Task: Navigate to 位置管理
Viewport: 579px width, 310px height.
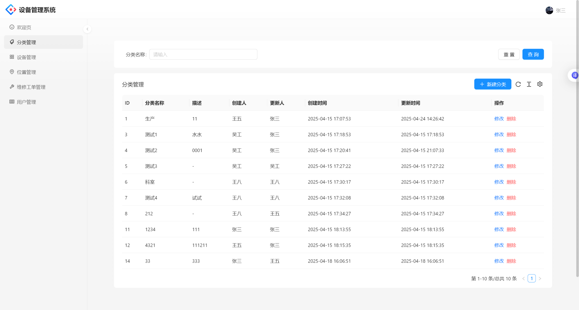Action: (26, 72)
